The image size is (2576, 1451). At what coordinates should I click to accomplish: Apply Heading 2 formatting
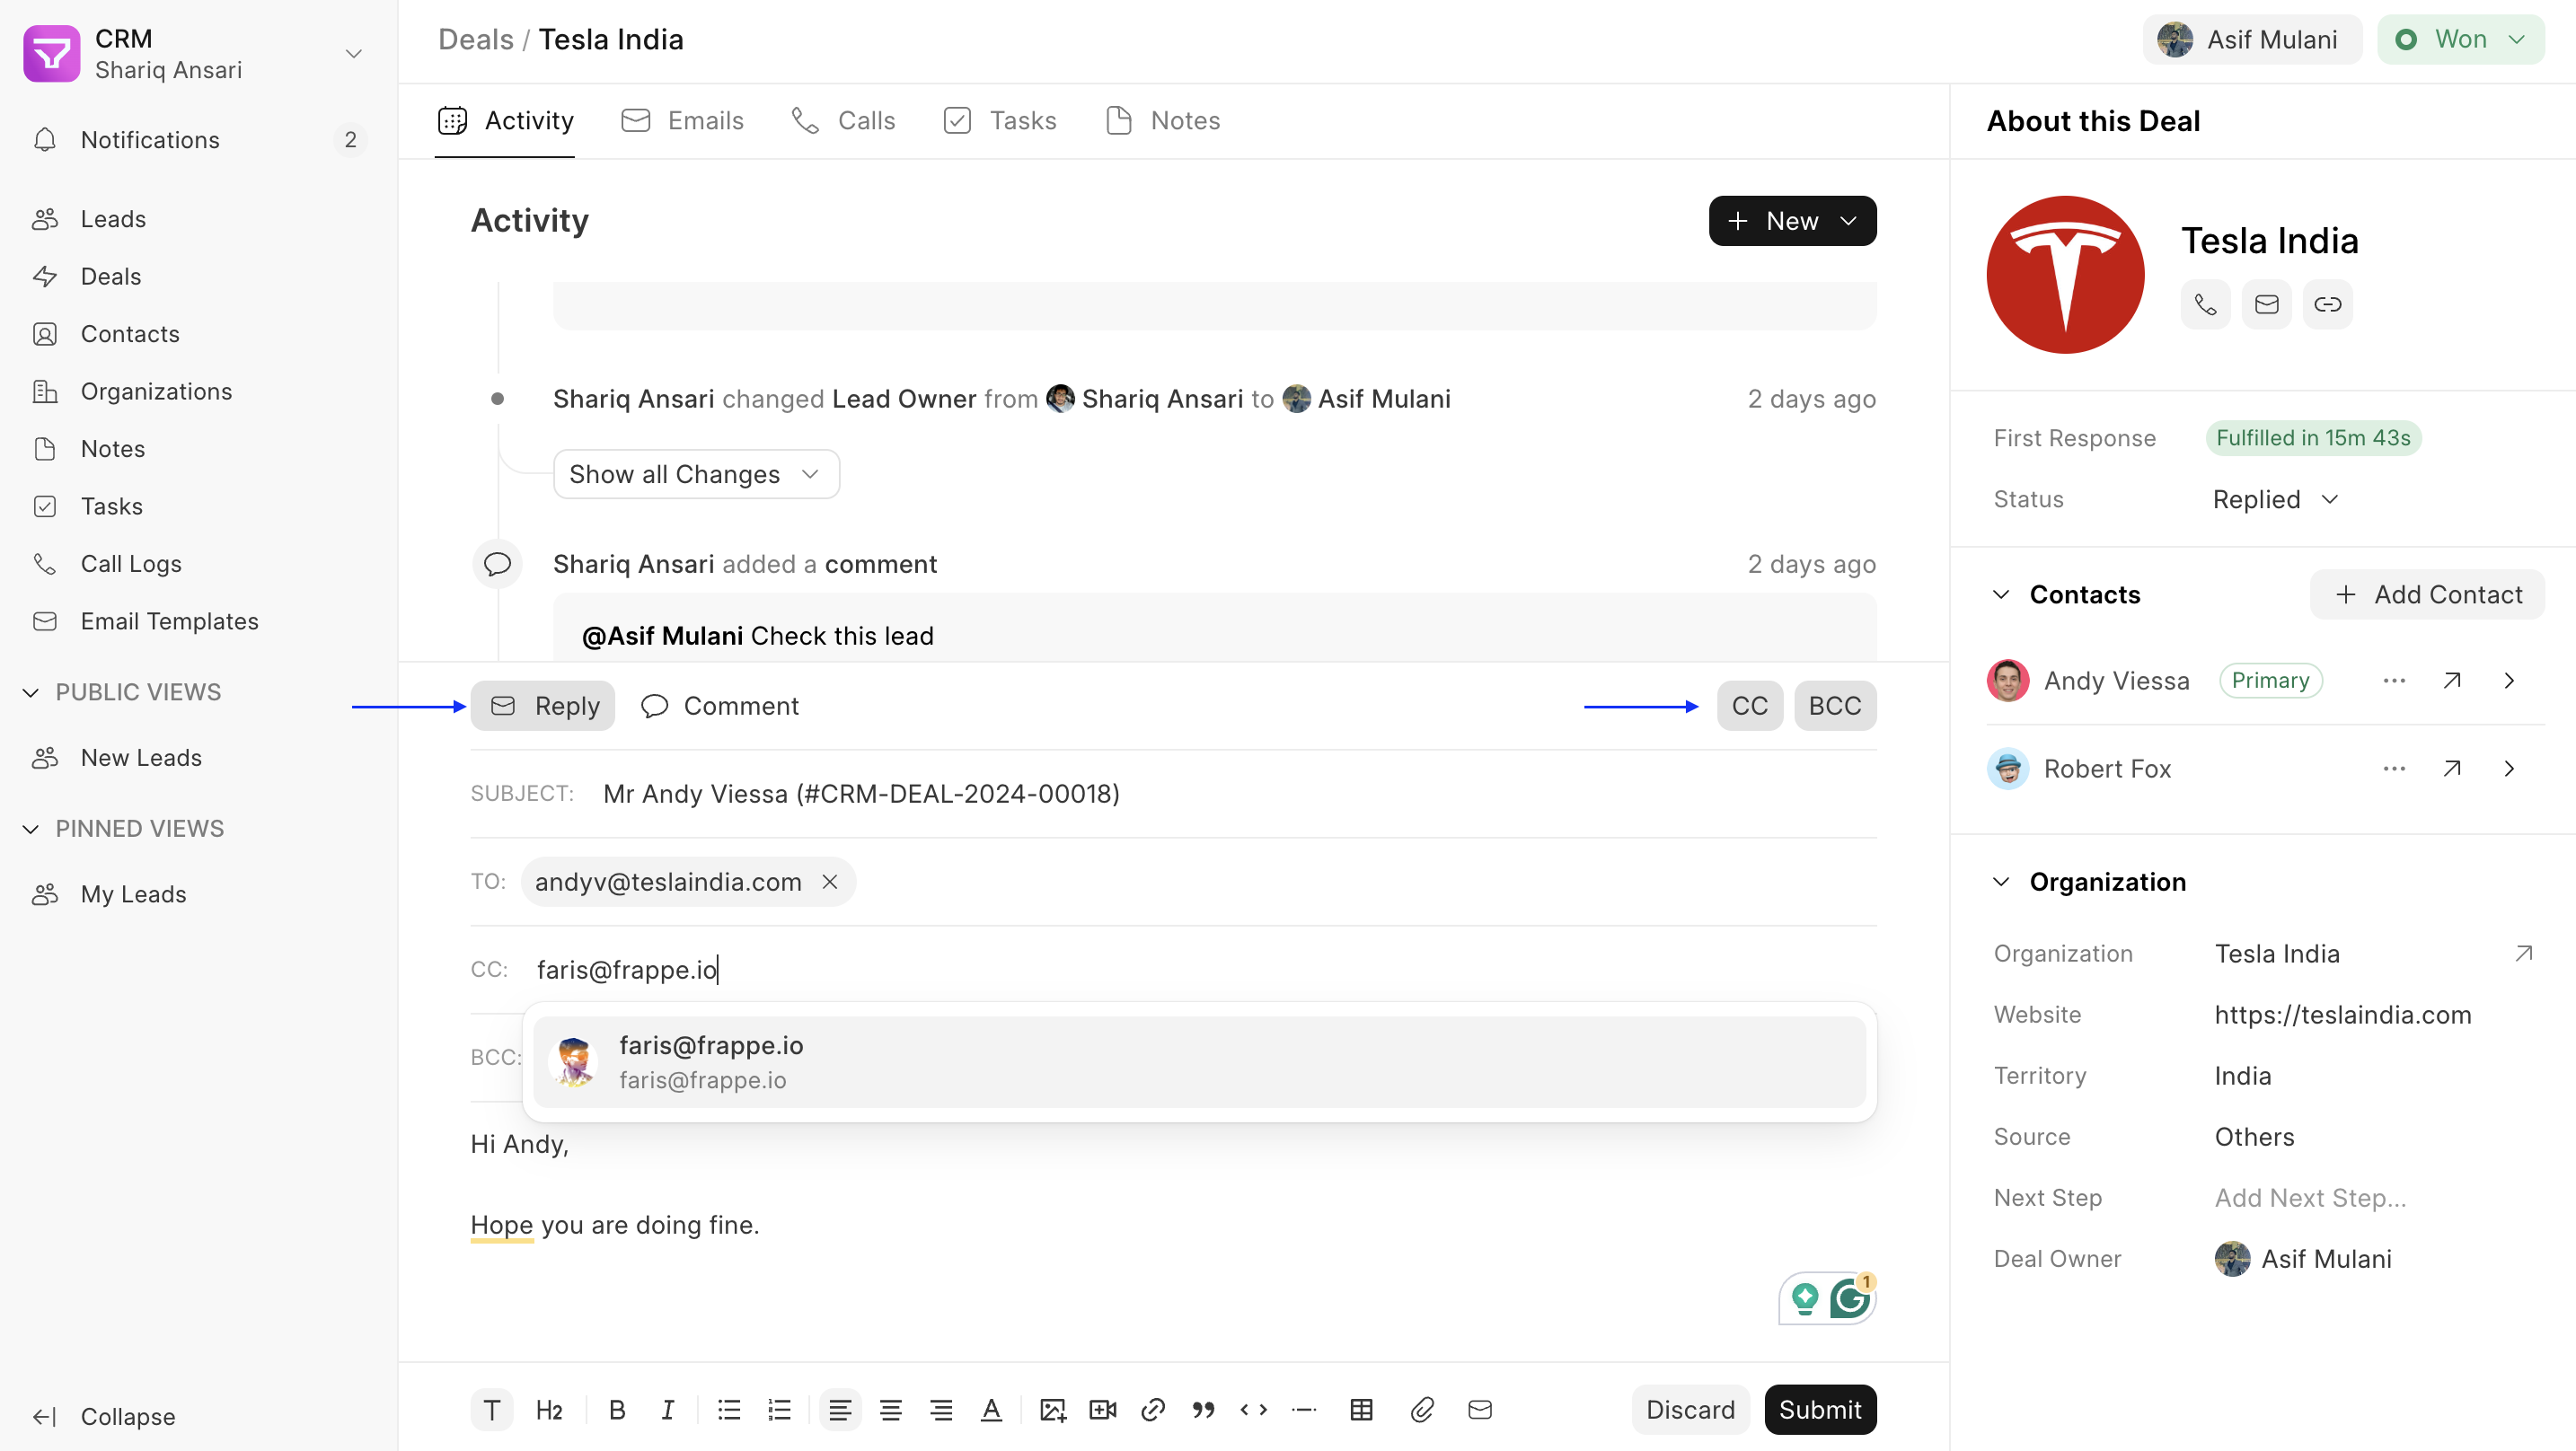pos(549,1410)
